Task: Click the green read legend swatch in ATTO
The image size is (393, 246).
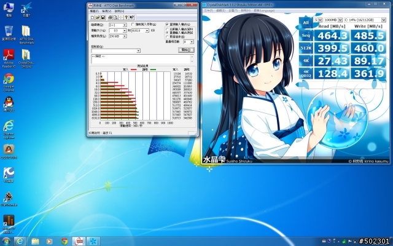Action: (153, 69)
